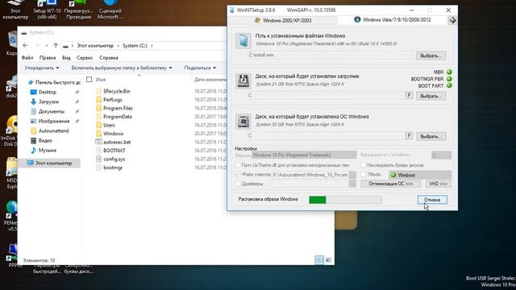Expand the chevron after Этот компьютер in address bar
Image resolution: width=516 pixels, height=290 pixels.
pyautogui.click(x=119, y=46)
